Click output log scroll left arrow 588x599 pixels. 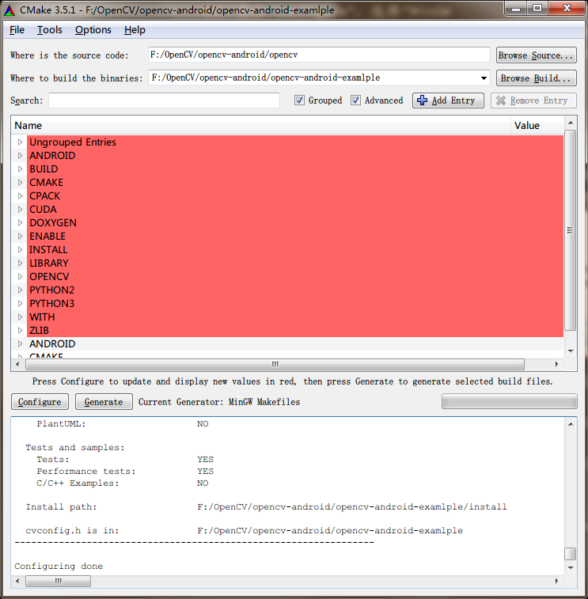point(17,581)
